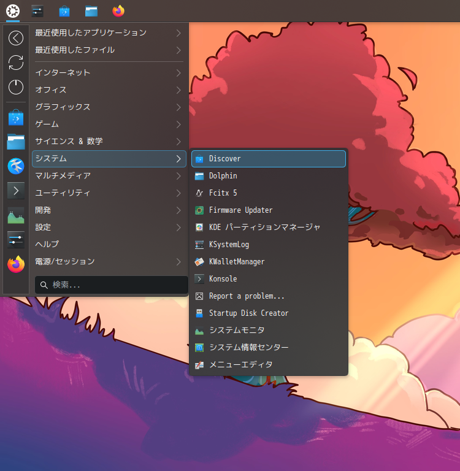Open Discover from launcher favorites sidebar
The height and width of the screenshot is (471, 460).
16,118
